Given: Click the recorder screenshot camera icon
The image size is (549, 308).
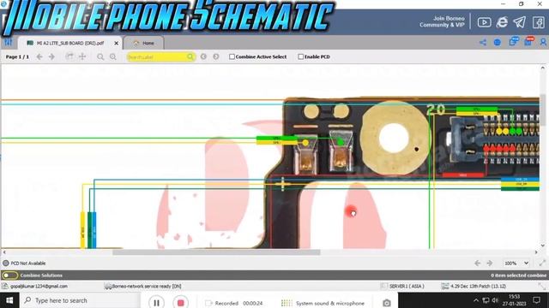Looking at the screenshot, I should tap(387, 303).
